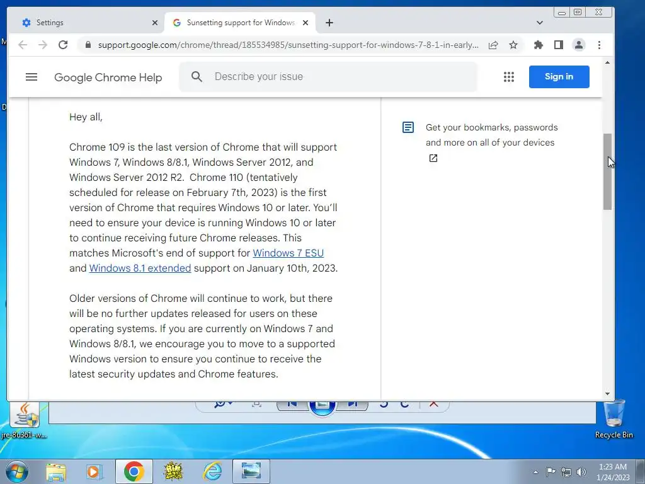The height and width of the screenshot is (484, 645).
Task: Launch Windows Media Player from taskbar
Action: pyautogui.click(x=94, y=471)
